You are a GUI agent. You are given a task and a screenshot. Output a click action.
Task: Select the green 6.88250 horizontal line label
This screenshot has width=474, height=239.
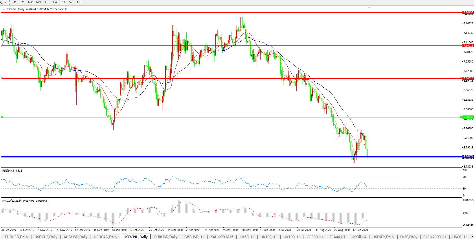pyautogui.click(x=468, y=117)
